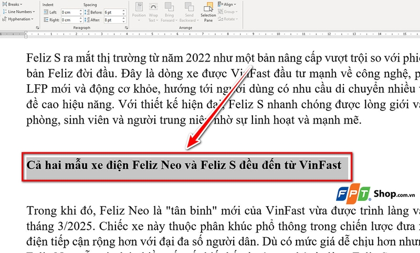Open the Rotate dropdown
Screen dimensions: 420x253
pyautogui.click(x=228, y=19)
